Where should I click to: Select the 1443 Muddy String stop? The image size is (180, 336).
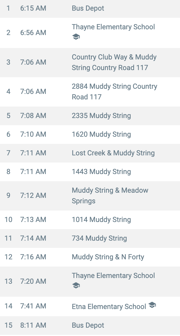point(90,172)
